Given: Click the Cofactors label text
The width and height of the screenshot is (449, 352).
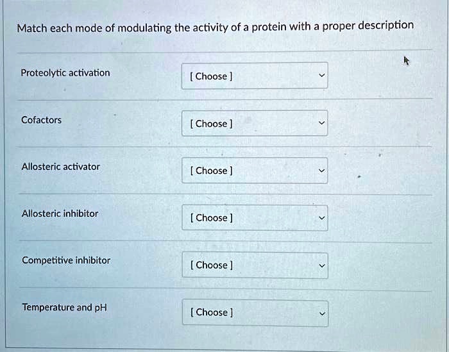Looking at the screenshot, I should (41, 120).
